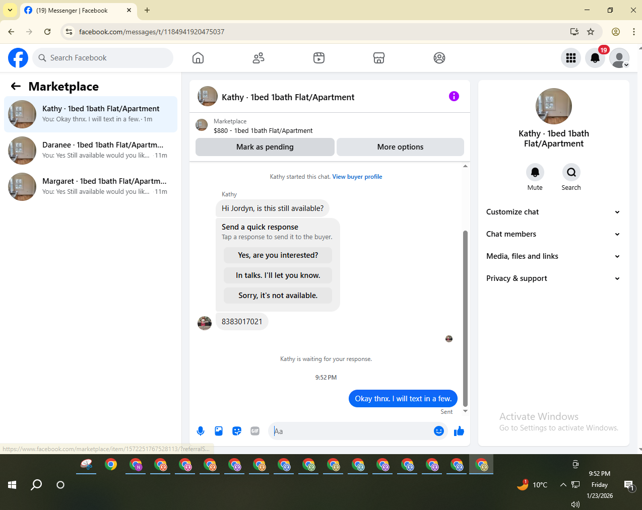Open the Friends icon in top navigation
The image size is (642, 510).
[259, 58]
